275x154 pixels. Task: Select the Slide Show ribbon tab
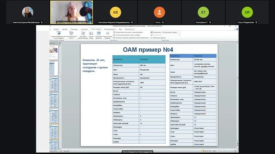coord(96,29)
